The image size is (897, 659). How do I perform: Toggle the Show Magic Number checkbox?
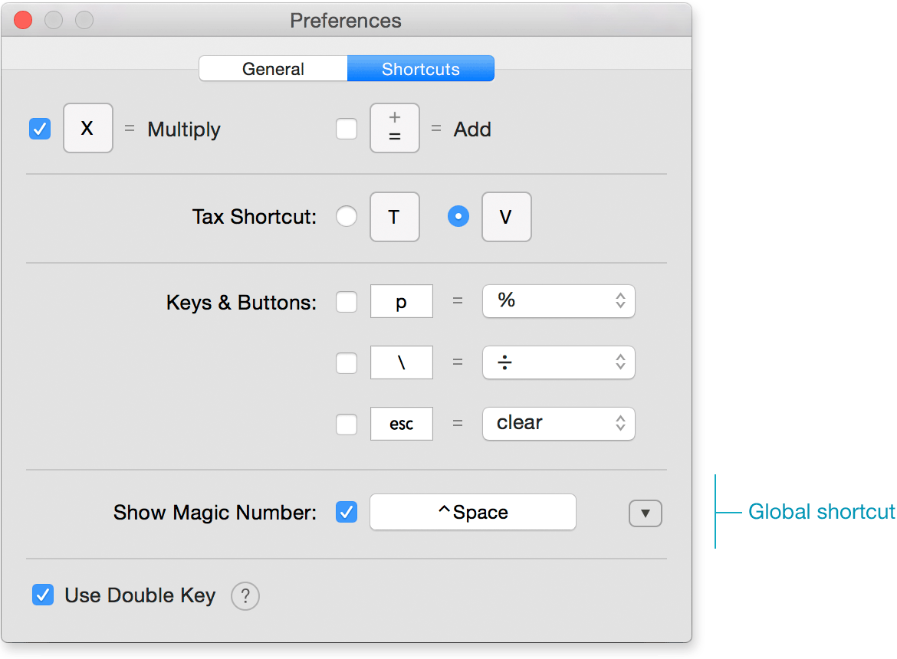(x=347, y=512)
